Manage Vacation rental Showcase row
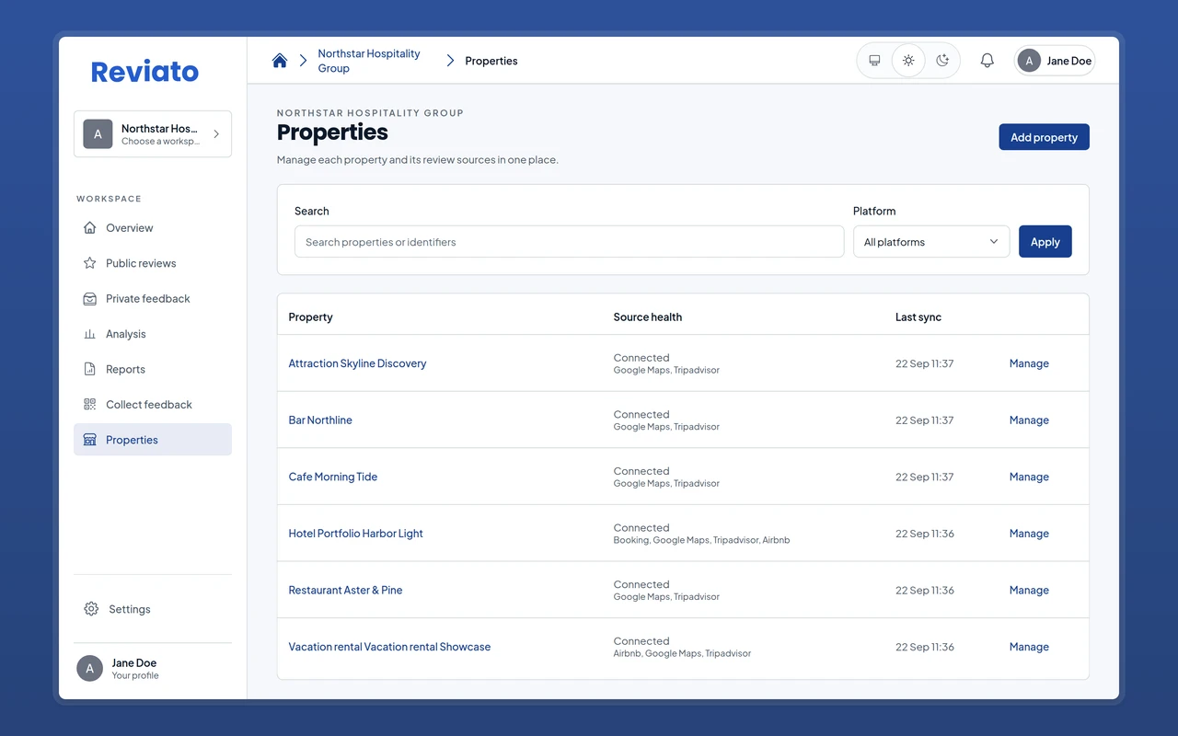This screenshot has height=736, width=1178. [x=1029, y=647]
